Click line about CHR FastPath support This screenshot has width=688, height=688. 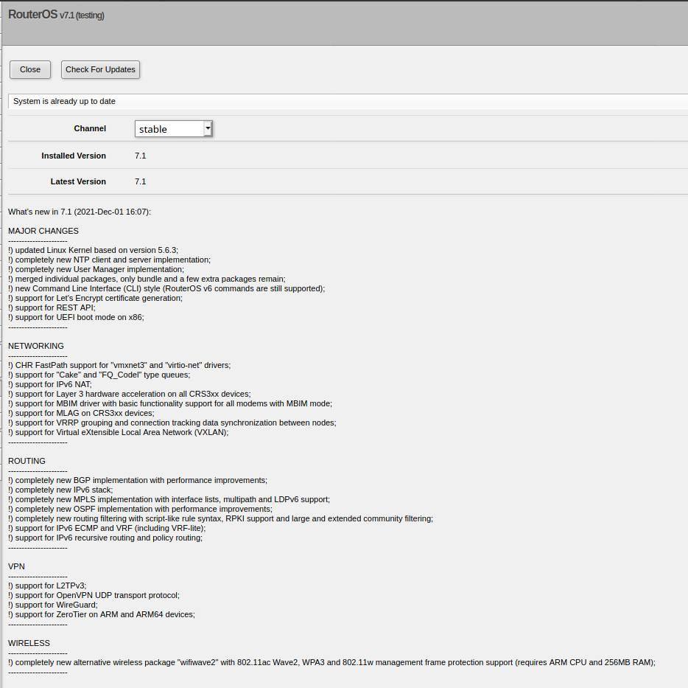(119, 365)
